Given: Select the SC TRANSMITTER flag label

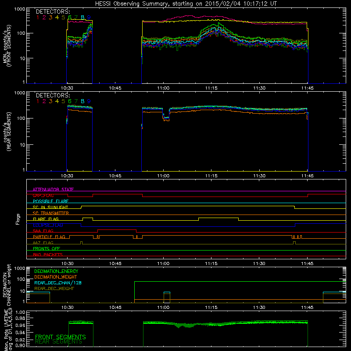Looking at the screenshot, I should tap(51, 213).
